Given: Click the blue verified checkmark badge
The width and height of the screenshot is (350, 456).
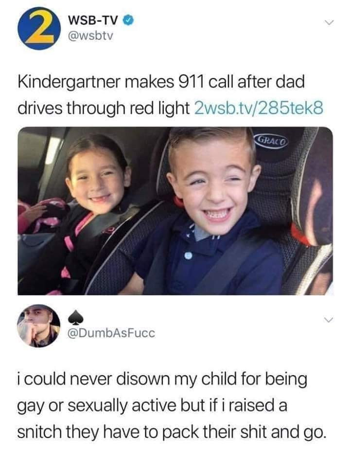Looking at the screenshot, I should pyautogui.click(x=129, y=20).
